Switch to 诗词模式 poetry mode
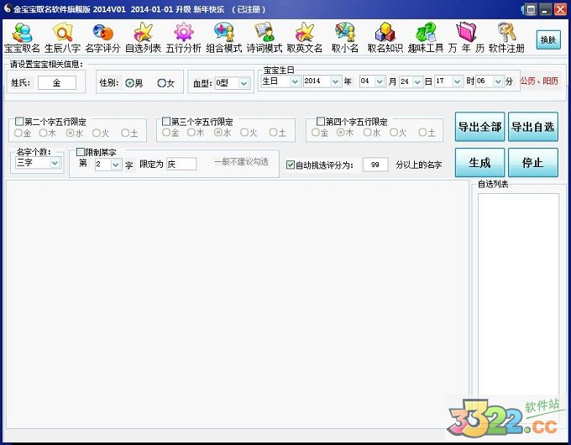This screenshot has height=445, width=571. pos(265,38)
